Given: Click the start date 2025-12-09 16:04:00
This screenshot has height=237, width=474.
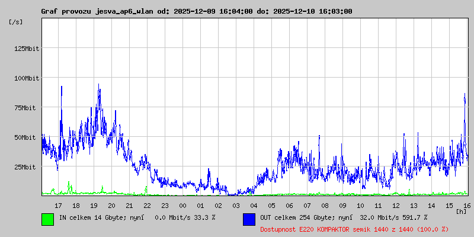Looking at the screenshot, I should coord(213,11).
